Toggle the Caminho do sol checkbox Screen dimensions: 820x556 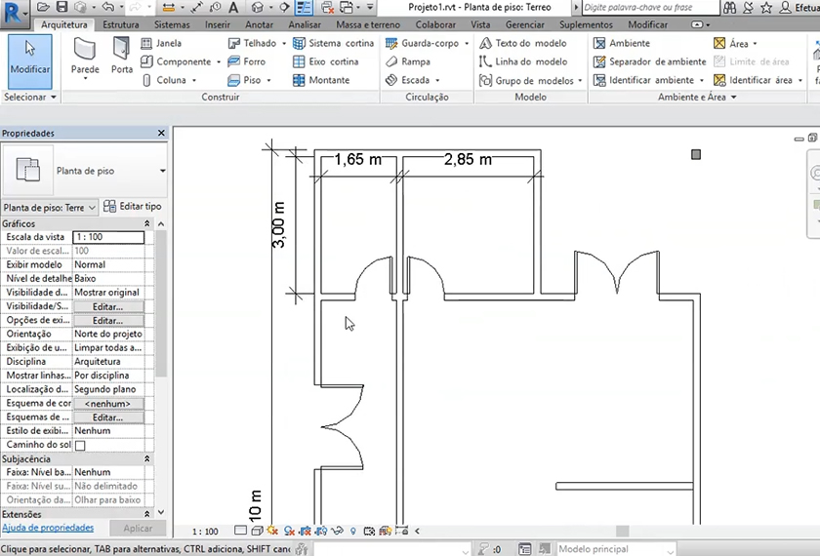80,445
